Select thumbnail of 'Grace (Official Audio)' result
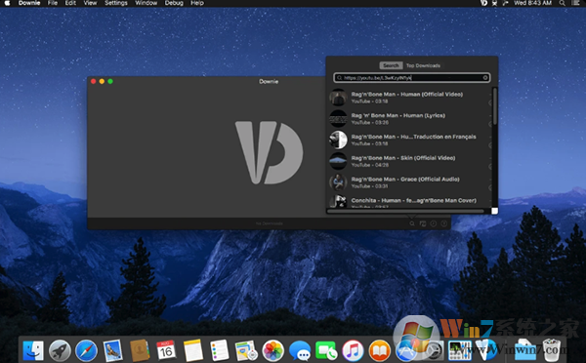Screen dimensions: 586x363 point(338,182)
